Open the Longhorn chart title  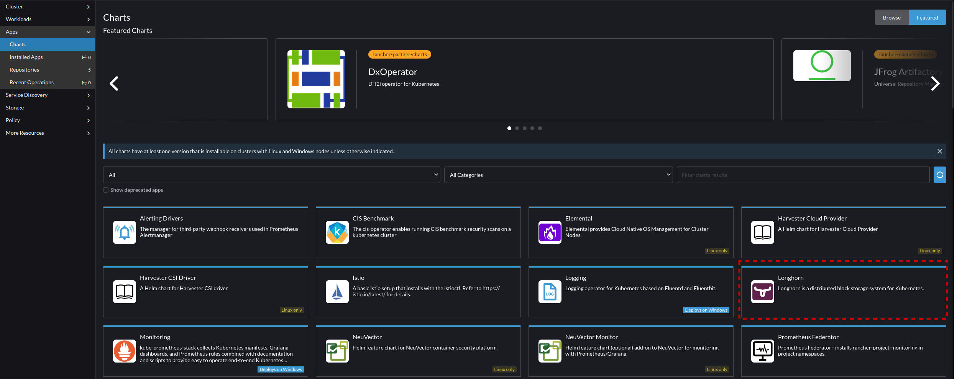point(791,278)
